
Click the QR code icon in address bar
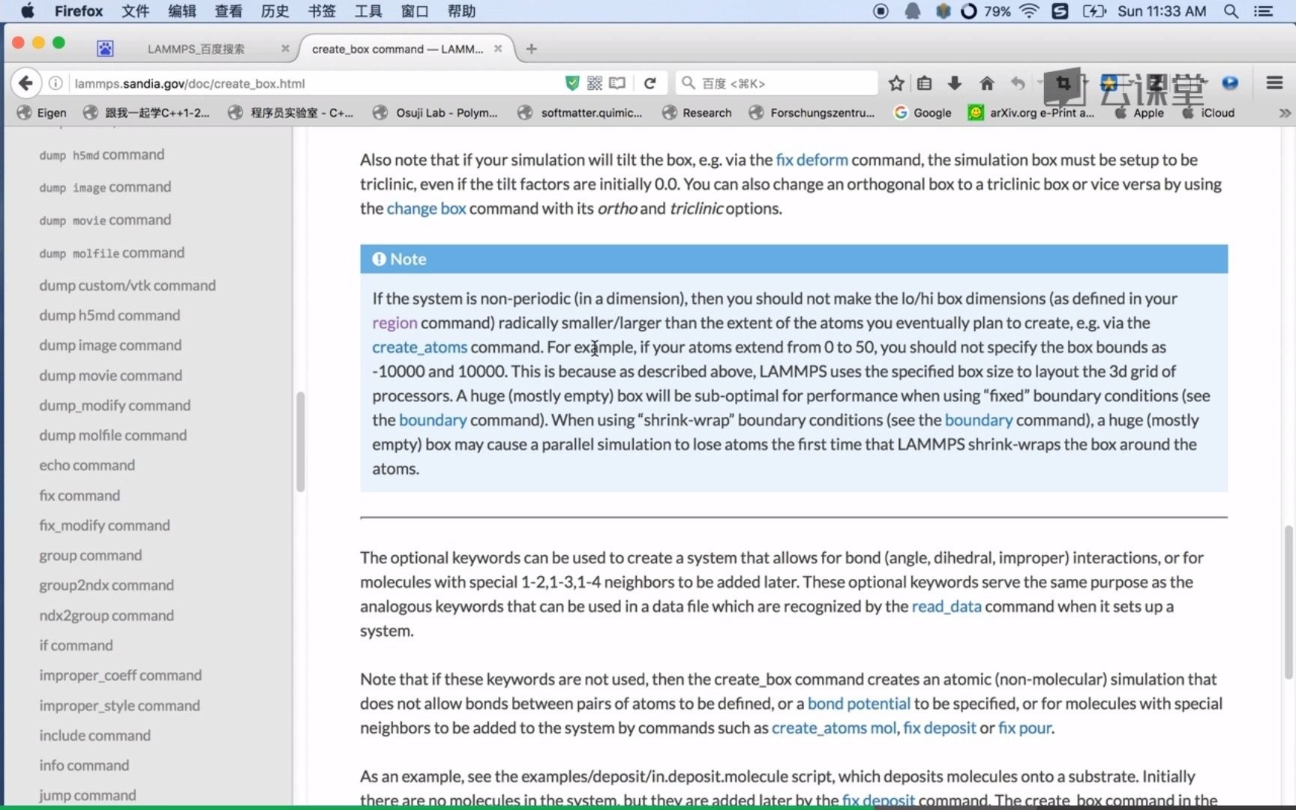point(595,83)
